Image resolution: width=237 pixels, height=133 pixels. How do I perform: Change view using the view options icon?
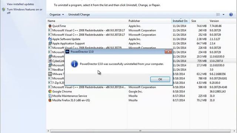(x=218, y=14)
